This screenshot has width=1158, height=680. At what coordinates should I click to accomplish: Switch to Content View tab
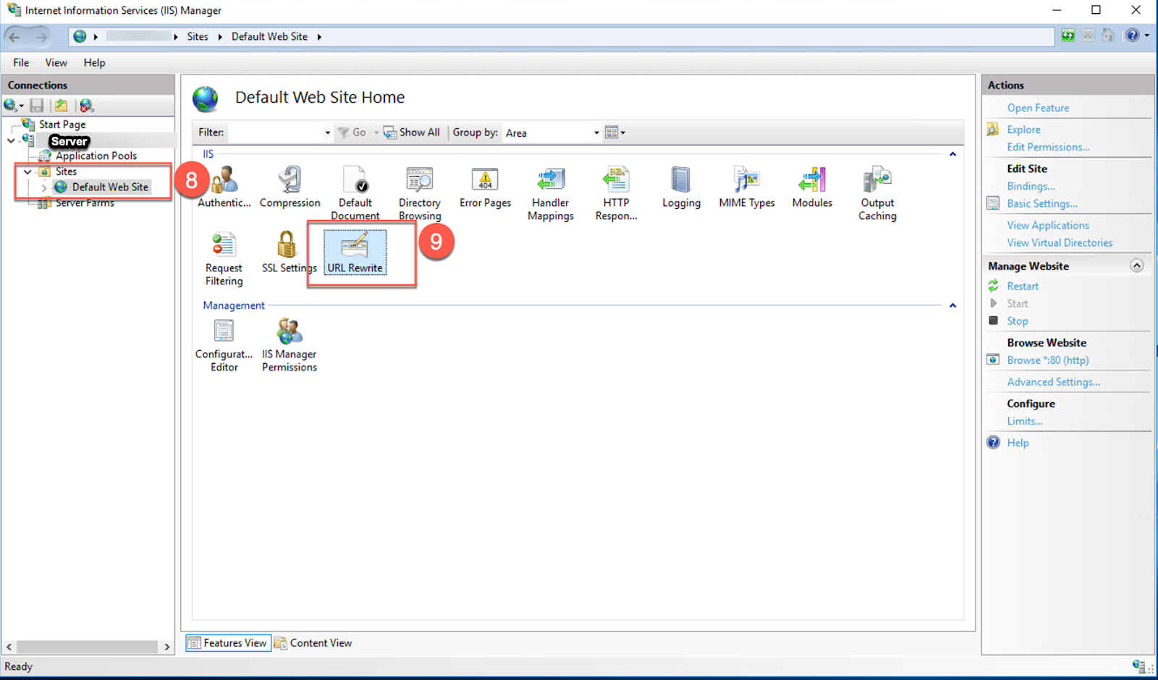click(x=313, y=642)
